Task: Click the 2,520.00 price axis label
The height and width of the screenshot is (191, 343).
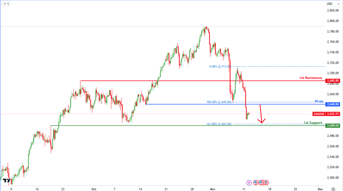Action: pos(333,167)
